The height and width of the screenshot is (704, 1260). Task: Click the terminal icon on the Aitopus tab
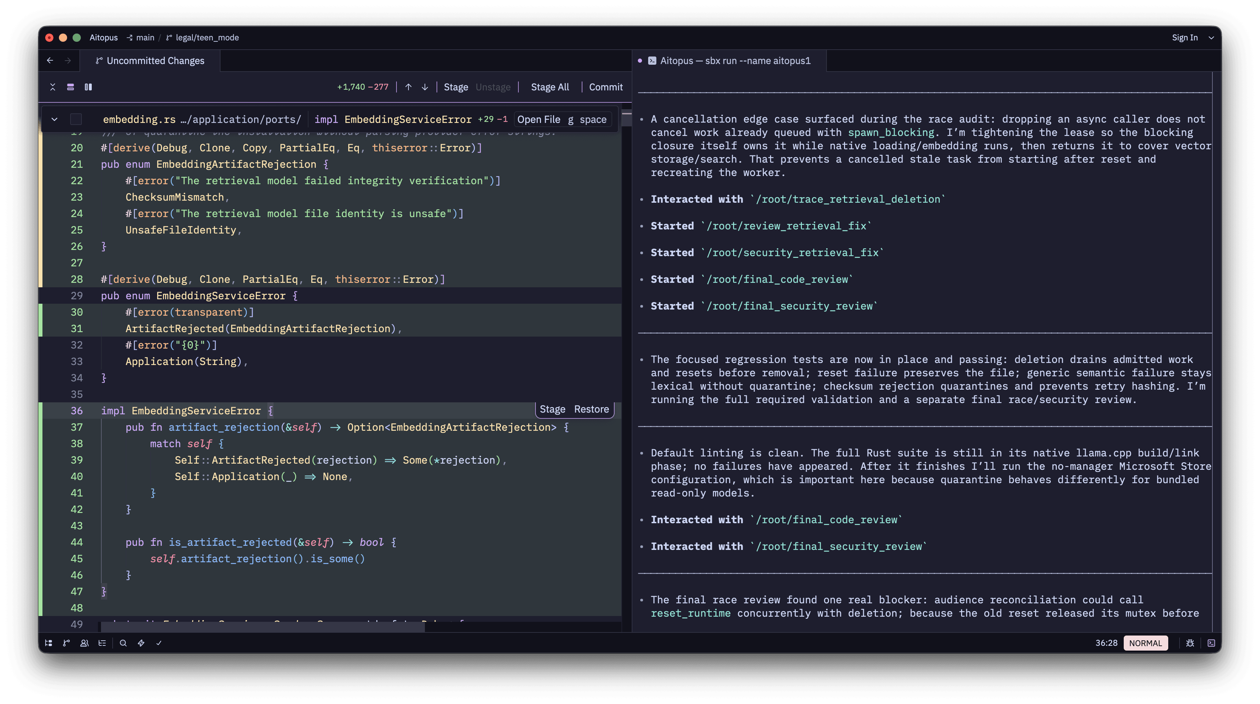coord(652,61)
